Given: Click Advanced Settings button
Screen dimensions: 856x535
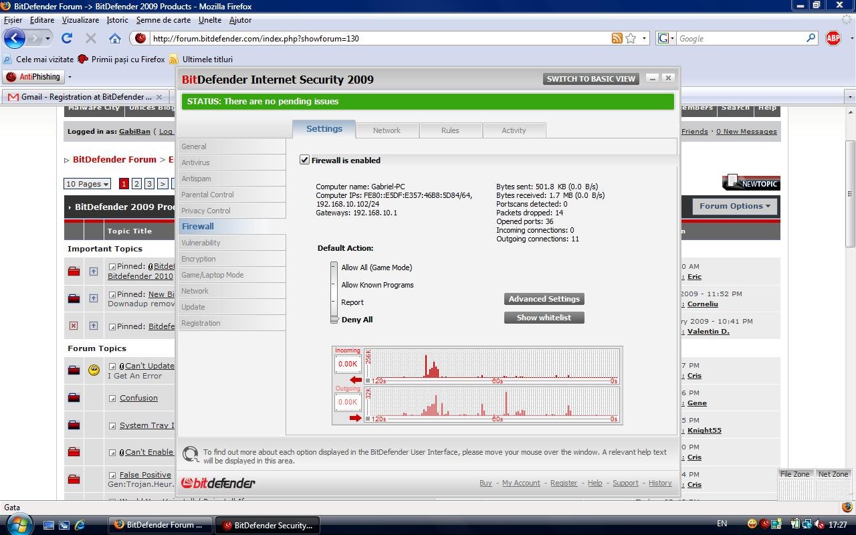Looking at the screenshot, I should coord(544,299).
